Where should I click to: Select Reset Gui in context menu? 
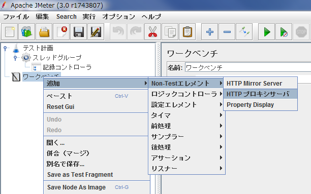[96, 107]
